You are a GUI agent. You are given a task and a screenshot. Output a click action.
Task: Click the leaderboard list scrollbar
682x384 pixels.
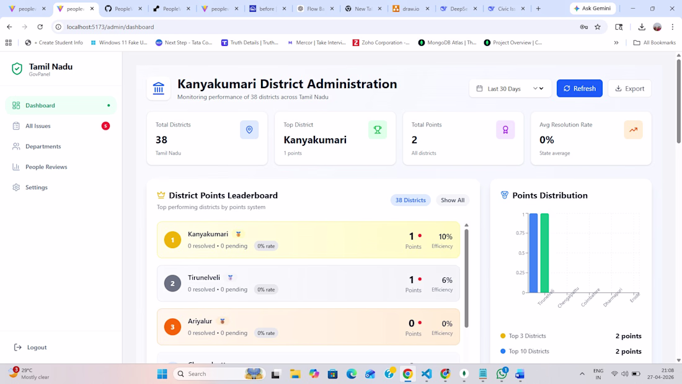point(466,278)
